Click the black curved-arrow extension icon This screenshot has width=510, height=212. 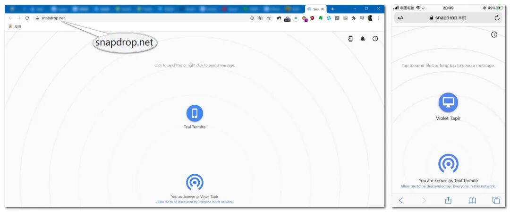pyautogui.click(x=279, y=18)
